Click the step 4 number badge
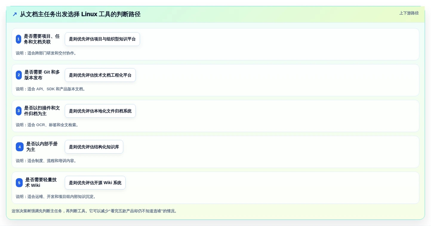431x226 pixels. click(x=20, y=147)
